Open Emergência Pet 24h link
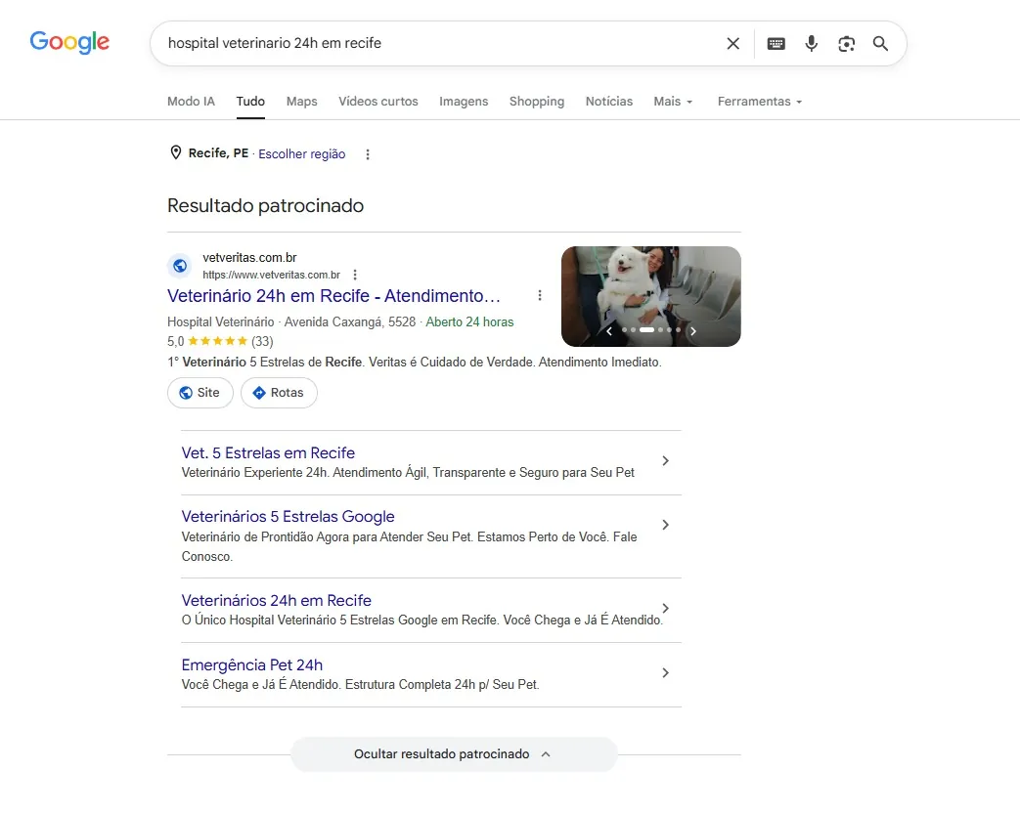The width and height of the screenshot is (1020, 813). 251,664
